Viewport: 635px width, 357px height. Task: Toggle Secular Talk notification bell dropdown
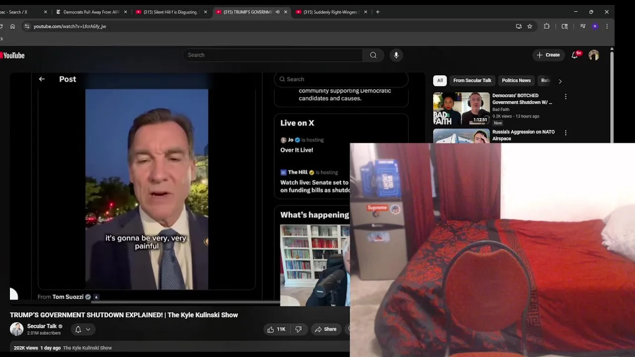click(82, 329)
